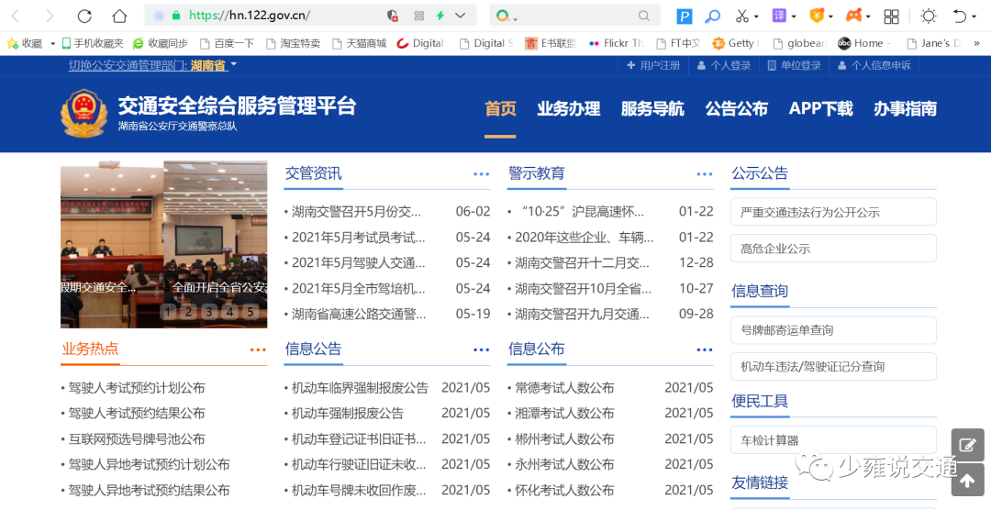Click 车检计算器 button
Screen dimensions: 991x510
[x=833, y=440]
